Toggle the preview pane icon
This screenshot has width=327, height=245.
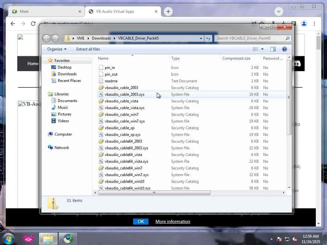pos(273,49)
